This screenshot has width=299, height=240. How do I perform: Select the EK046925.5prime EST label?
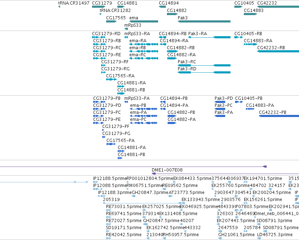pos(199,207)
